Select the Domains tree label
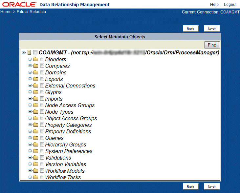240x193 pixels. [56, 72]
